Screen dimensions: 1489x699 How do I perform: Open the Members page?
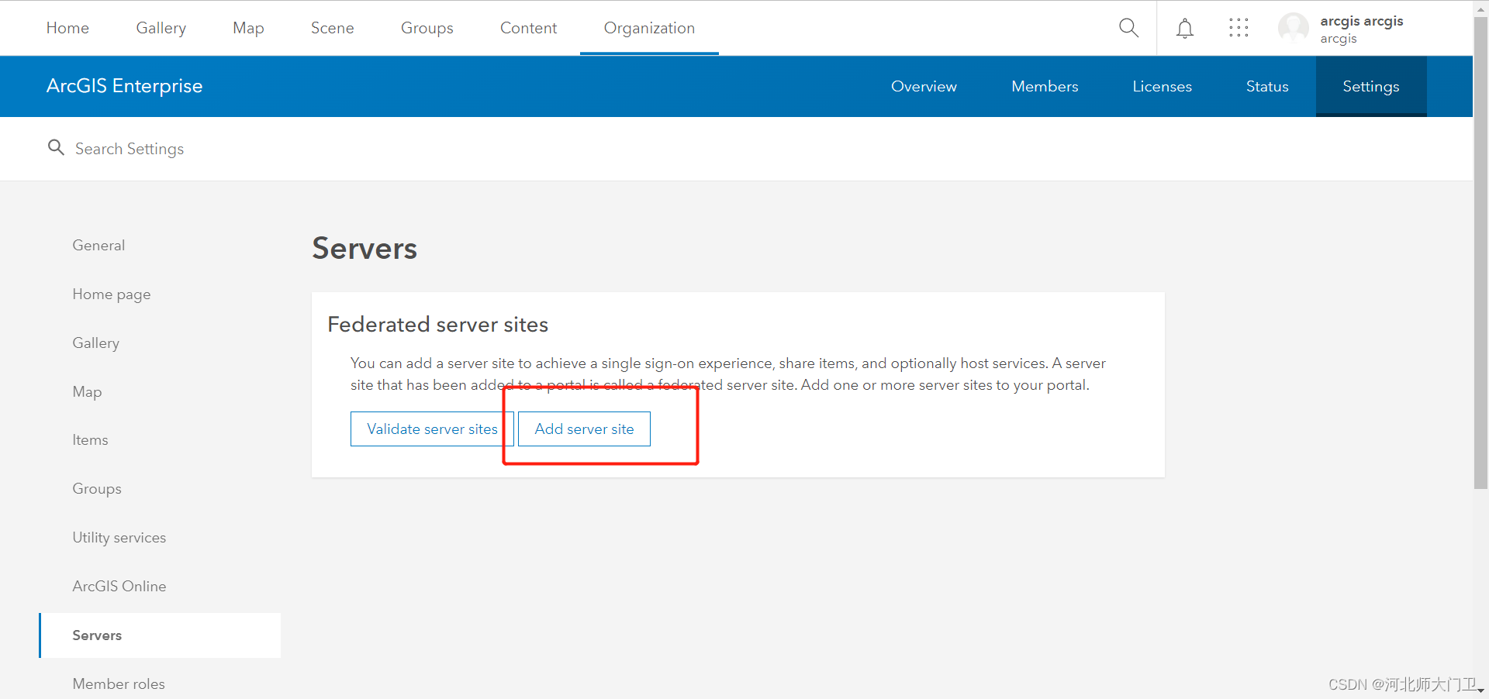1045,86
